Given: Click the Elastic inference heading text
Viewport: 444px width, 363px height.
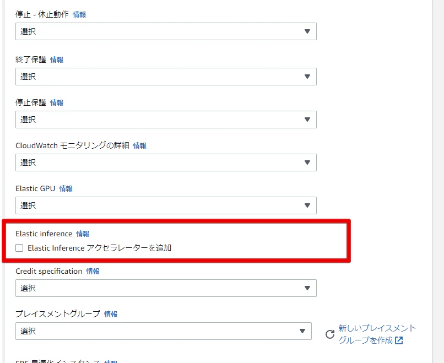Looking at the screenshot, I should point(44,234).
